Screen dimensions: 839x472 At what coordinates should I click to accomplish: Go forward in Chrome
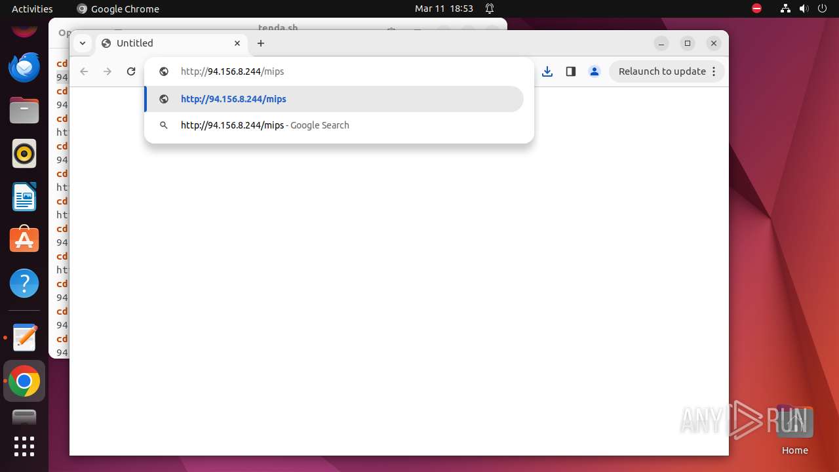coord(107,71)
